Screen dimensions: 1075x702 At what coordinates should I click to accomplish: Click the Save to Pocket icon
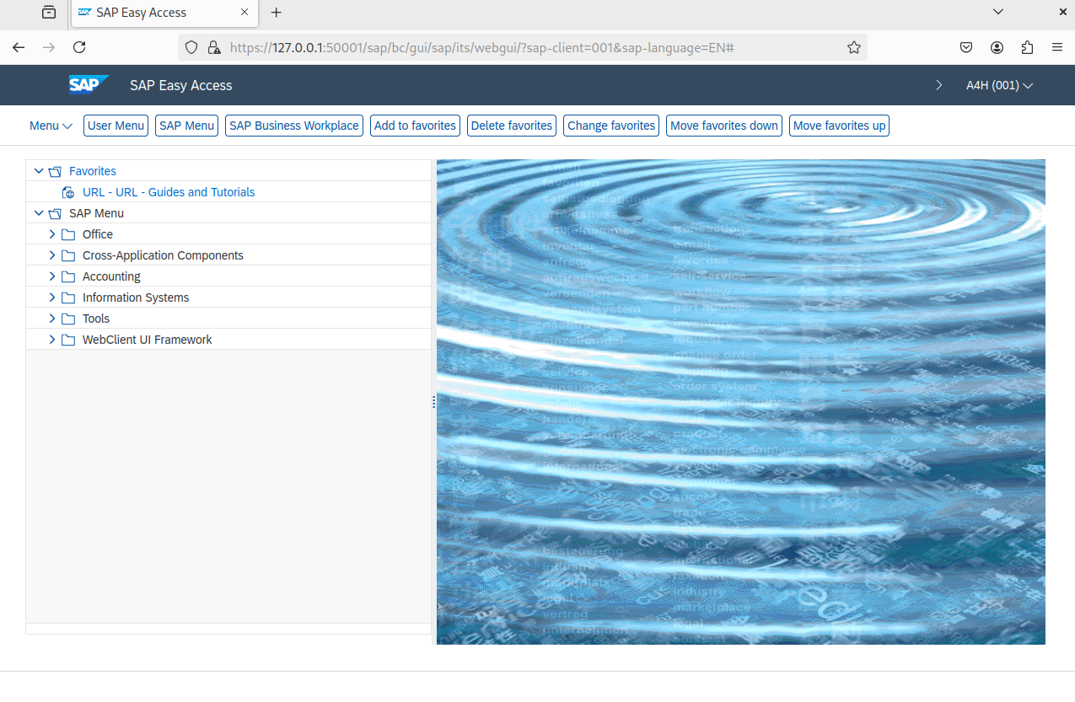(x=967, y=47)
